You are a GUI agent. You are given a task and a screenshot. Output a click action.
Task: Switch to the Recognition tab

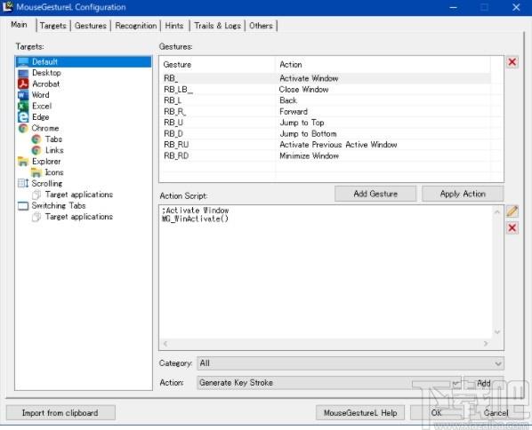(136, 26)
